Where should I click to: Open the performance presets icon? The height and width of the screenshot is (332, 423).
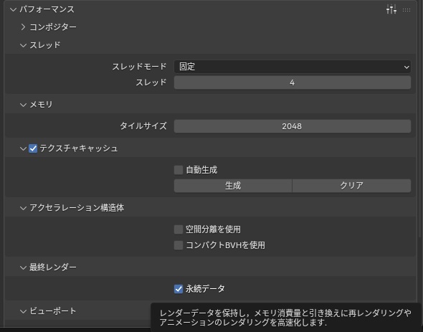[x=391, y=9]
